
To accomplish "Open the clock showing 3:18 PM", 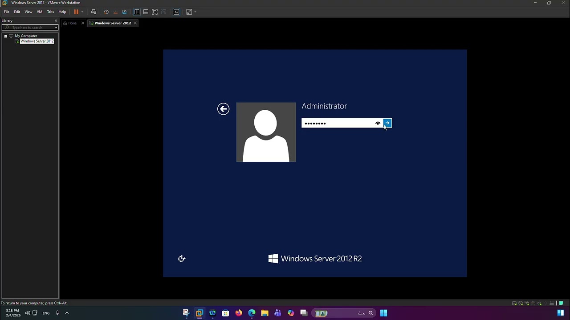I will pyautogui.click(x=12, y=313).
